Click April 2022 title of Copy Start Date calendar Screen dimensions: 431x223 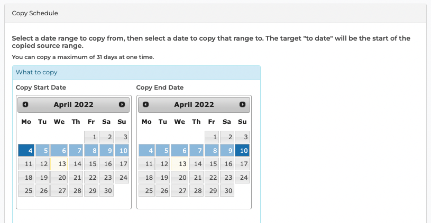[x=74, y=105]
